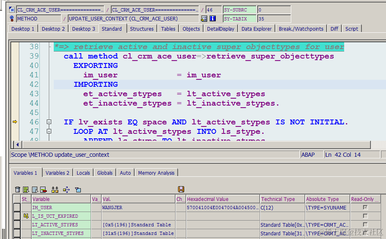Select the L_IS_UCT_EXPIRED row using its selector
This screenshot has width=386, height=239.
(x=17, y=216)
